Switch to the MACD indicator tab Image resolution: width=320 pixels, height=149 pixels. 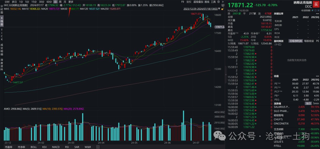pyautogui.click(x=56, y=147)
